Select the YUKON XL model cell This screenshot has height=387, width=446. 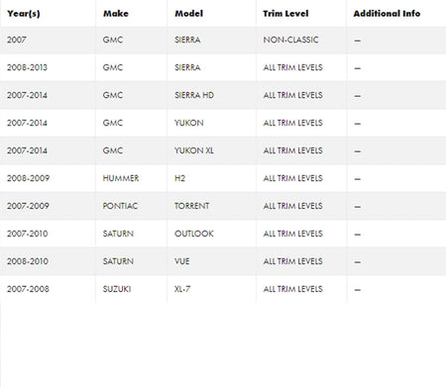pos(193,150)
